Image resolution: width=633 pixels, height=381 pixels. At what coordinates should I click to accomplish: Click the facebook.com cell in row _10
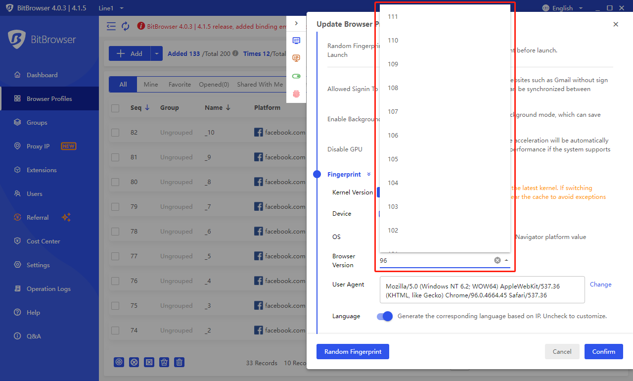point(280,133)
